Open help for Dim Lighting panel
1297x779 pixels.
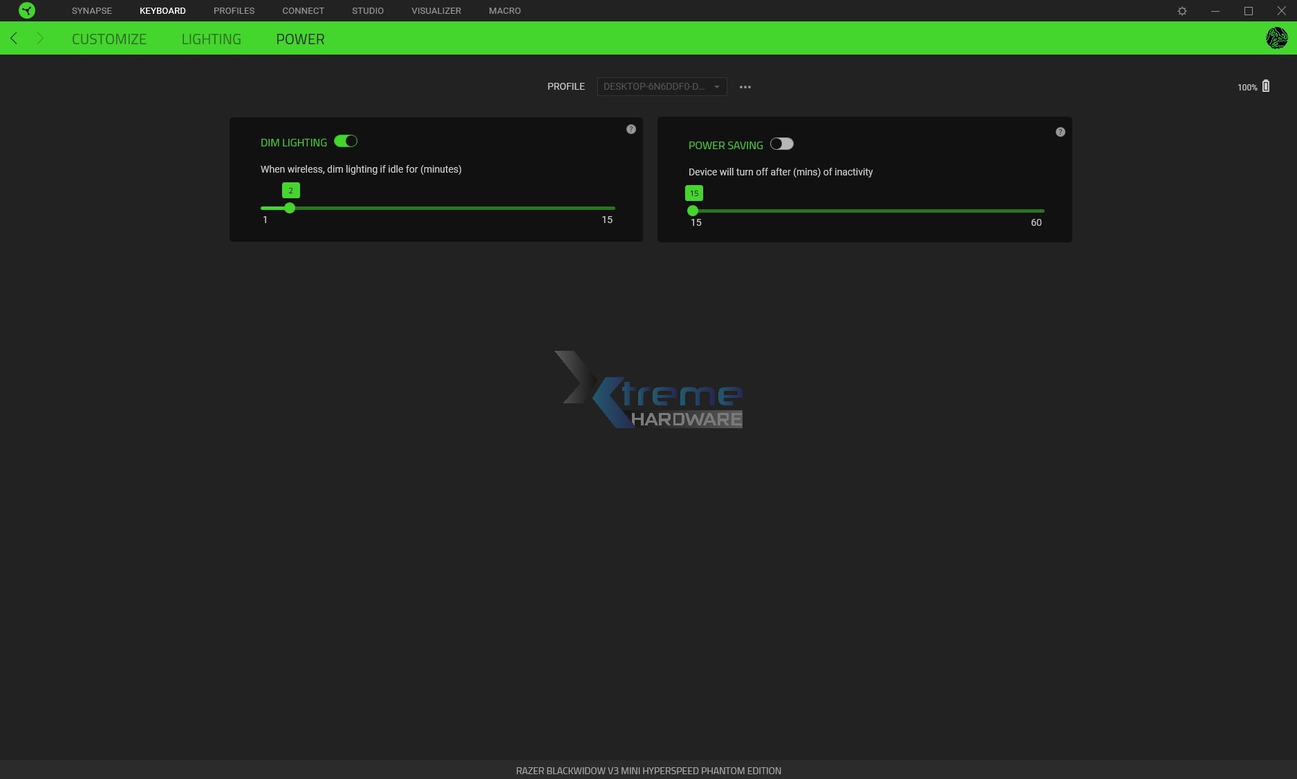click(631, 129)
